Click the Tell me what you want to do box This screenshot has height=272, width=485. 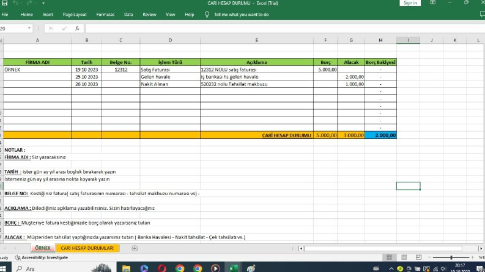pyautogui.click(x=241, y=15)
